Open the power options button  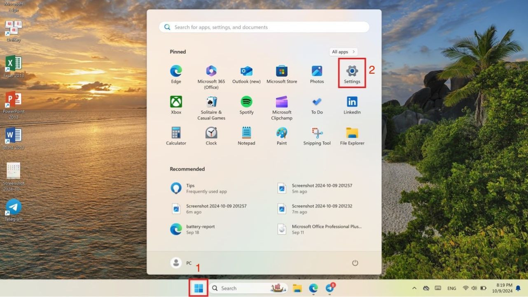355,263
